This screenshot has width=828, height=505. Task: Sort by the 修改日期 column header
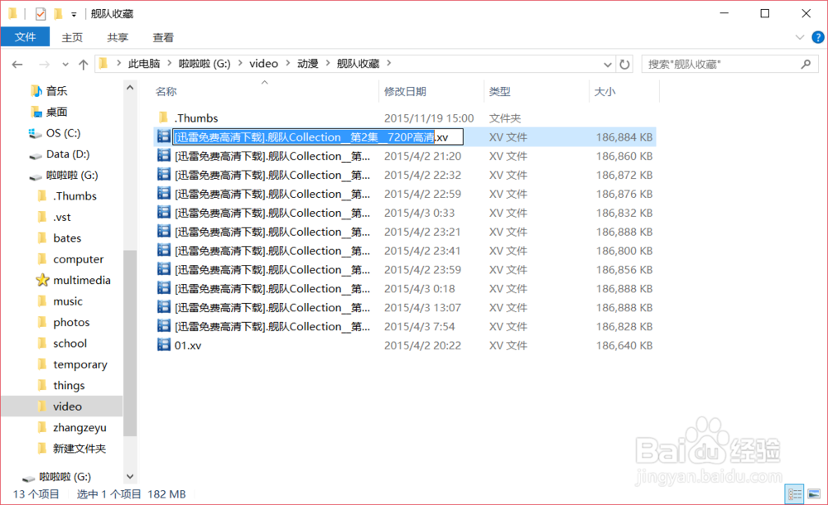[x=405, y=91]
